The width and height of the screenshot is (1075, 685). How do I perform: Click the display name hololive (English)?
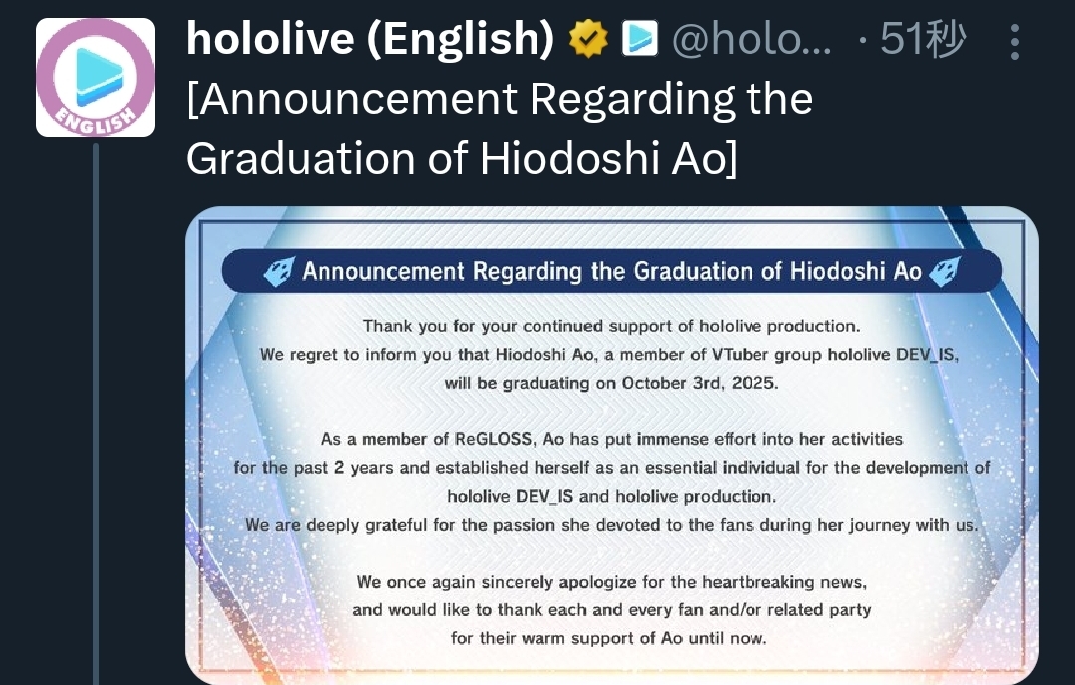point(370,40)
